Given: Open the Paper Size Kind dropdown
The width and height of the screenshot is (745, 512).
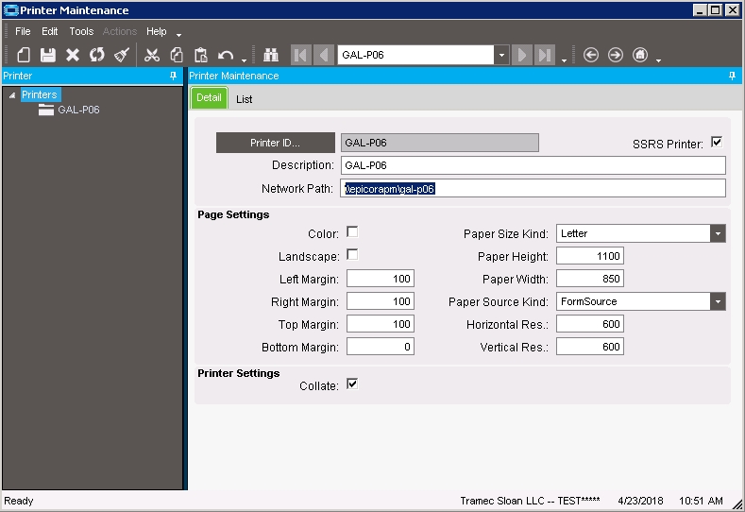Looking at the screenshot, I should (x=718, y=233).
